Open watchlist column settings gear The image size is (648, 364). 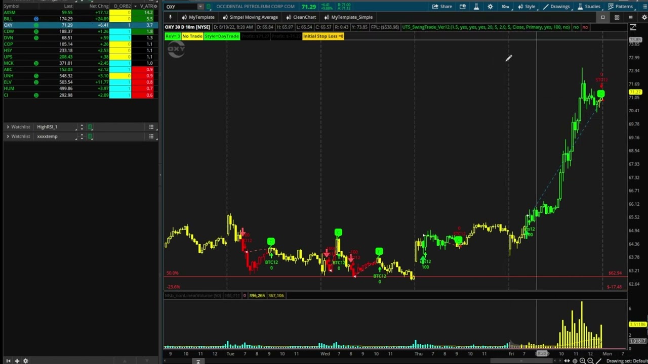click(155, 6)
